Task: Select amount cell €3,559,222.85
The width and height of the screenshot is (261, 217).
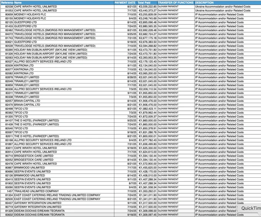Action: tap(148, 7)
